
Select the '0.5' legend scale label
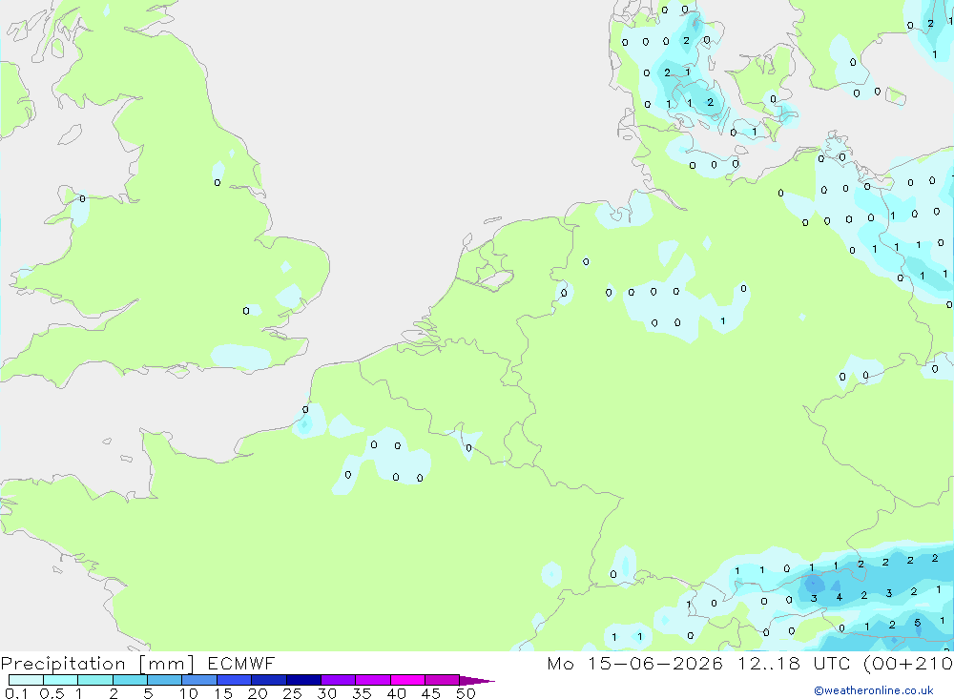coord(52,693)
